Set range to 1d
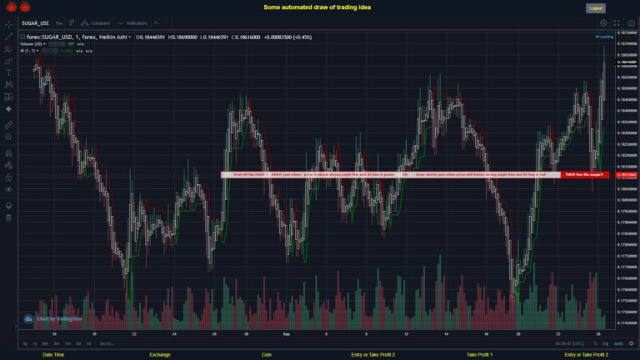 click(88, 343)
